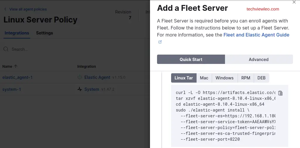Image resolution: width=300 pixels, height=148 pixels.
Task: Select the DEB package option
Action: coord(261,78)
